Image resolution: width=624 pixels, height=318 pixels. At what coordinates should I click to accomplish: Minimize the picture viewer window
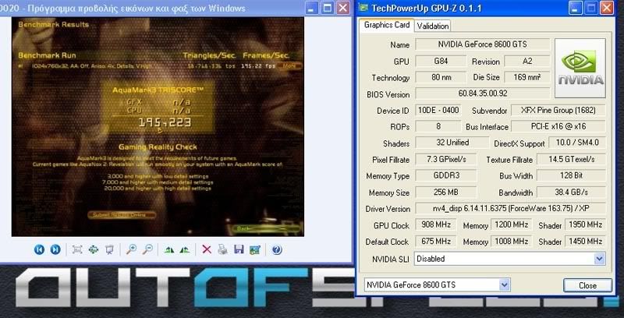(313, 8)
